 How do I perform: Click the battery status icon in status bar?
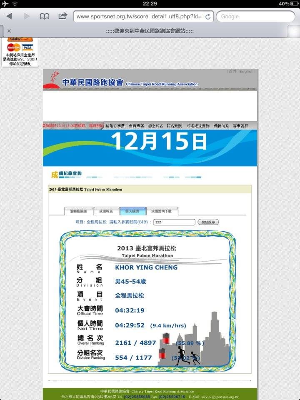[295, 4]
